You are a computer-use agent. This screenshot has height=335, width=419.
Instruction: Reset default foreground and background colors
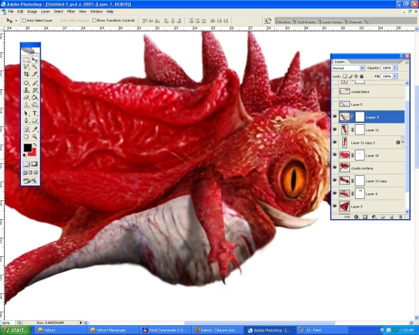(24, 155)
